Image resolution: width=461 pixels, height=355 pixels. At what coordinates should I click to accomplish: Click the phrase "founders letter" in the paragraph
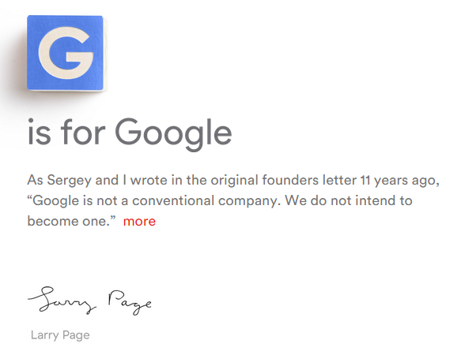point(309,180)
